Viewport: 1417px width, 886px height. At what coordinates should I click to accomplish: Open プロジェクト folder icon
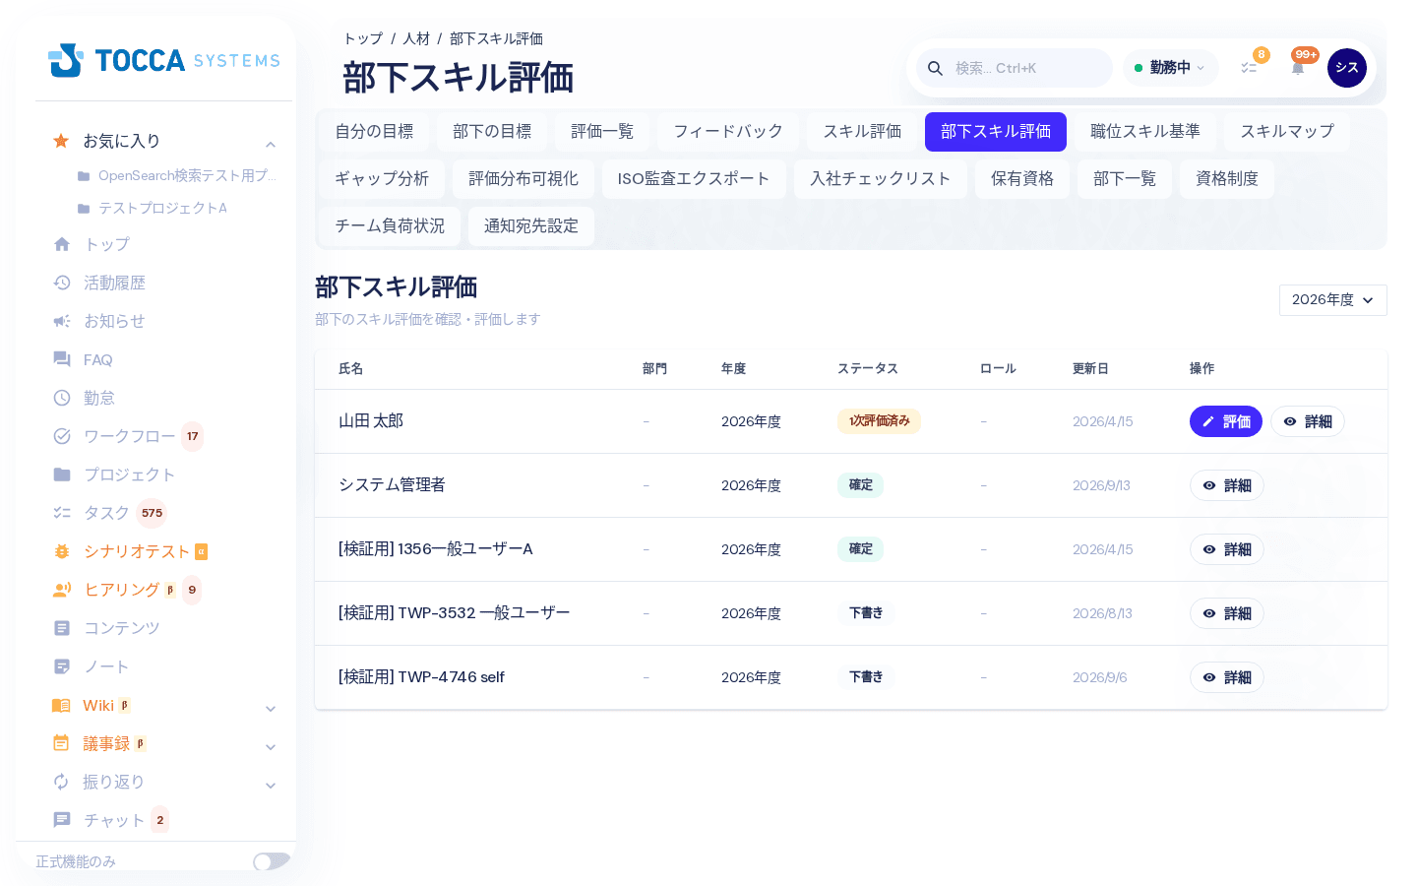click(x=62, y=475)
